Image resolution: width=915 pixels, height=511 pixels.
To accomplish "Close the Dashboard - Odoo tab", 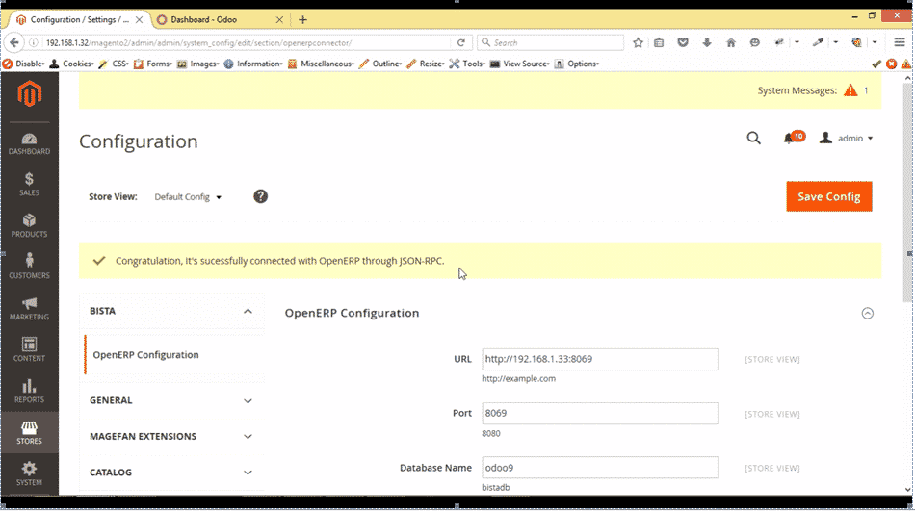I will click(279, 20).
